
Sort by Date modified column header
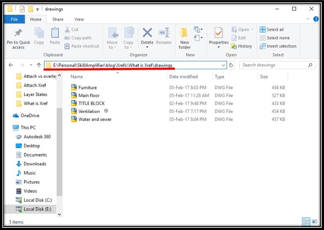point(183,77)
